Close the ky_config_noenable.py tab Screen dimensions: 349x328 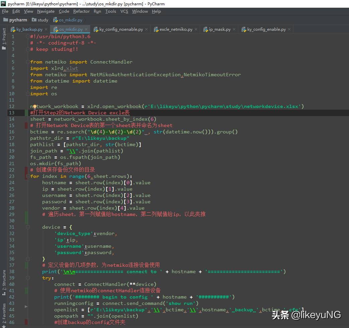pyautogui.click(x=147, y=29)
